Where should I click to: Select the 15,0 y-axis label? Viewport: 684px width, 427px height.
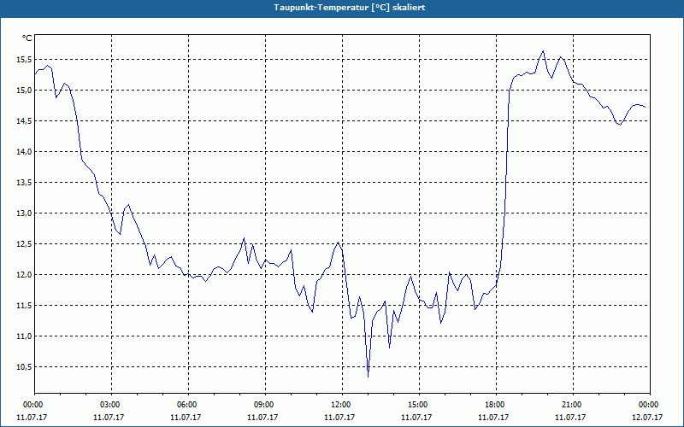(x=24, y=91)
